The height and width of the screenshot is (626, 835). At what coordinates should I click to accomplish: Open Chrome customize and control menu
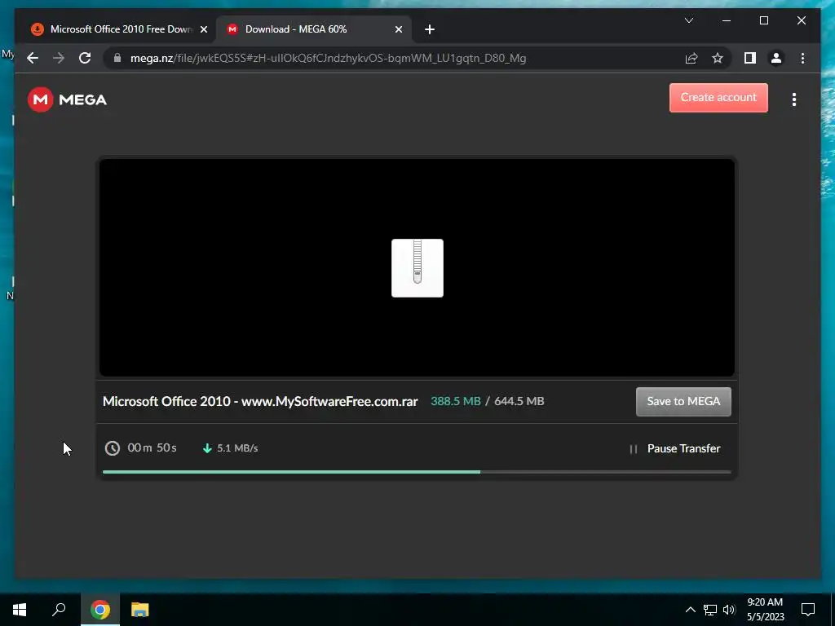click(x=802, y=58)
